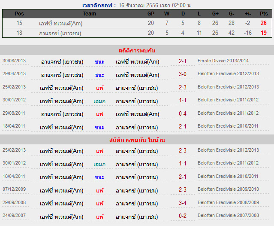Image resolution: width=274 pixels, height=226 pixels.
Task: Select position '18' in the standings table
Action: click(19, 33)
